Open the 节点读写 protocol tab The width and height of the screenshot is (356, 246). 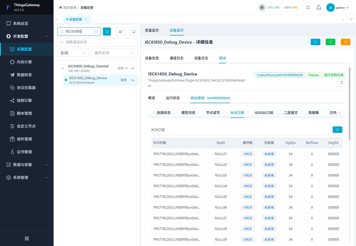(213, 113)
